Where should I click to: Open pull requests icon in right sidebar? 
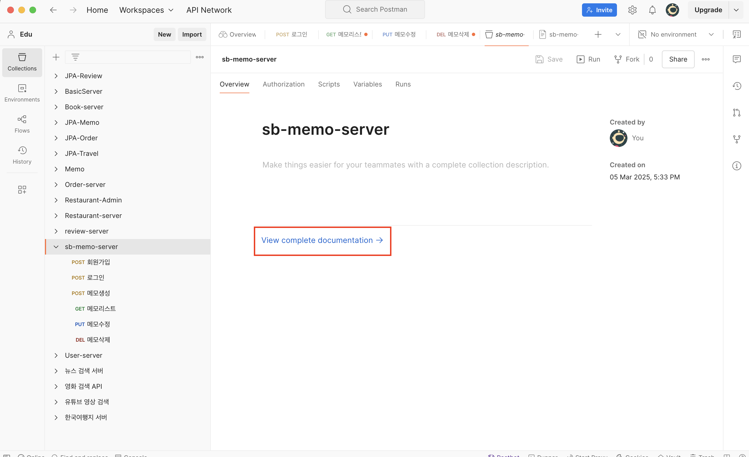(x=737, y=112)
